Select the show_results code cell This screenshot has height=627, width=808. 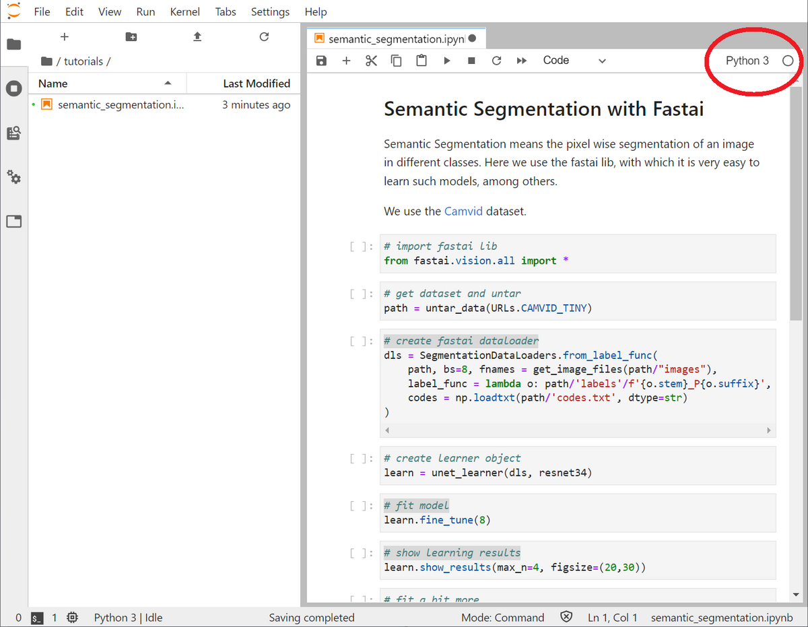[578, 560]
